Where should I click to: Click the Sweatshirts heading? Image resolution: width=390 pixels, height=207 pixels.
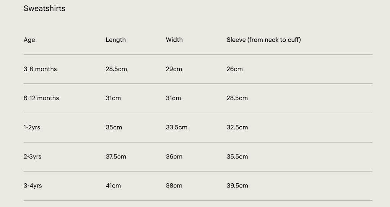coord(44,8)
